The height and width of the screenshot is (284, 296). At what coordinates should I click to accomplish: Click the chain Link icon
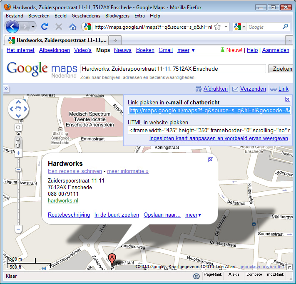tap(274, 89)
